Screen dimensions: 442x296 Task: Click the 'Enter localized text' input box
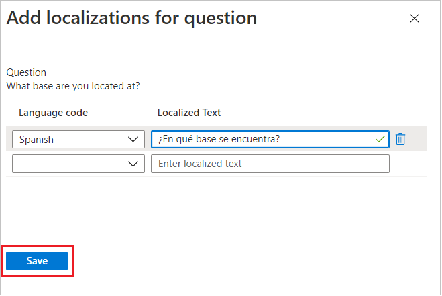[270, 164]
